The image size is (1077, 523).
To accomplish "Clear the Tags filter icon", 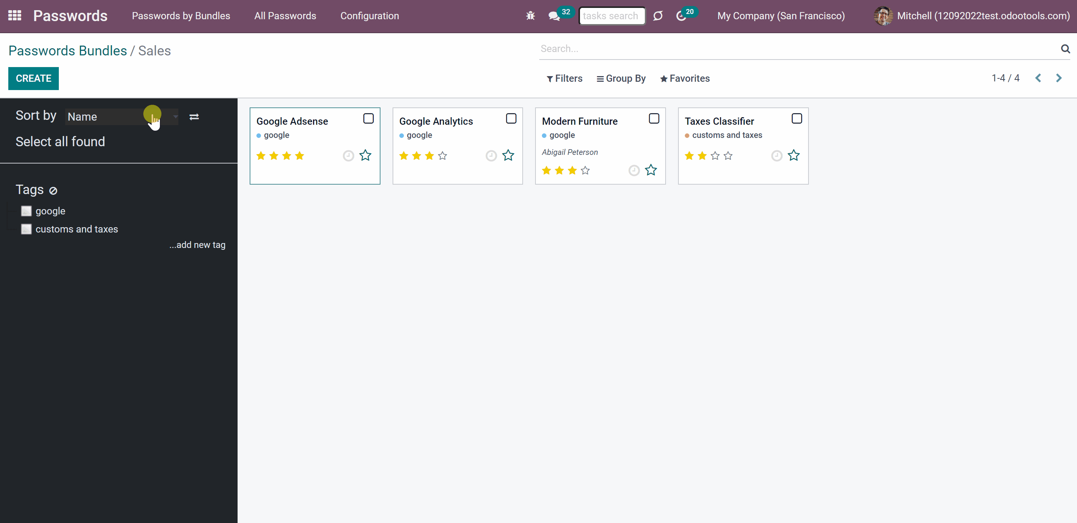I will [x=53, y=191].
